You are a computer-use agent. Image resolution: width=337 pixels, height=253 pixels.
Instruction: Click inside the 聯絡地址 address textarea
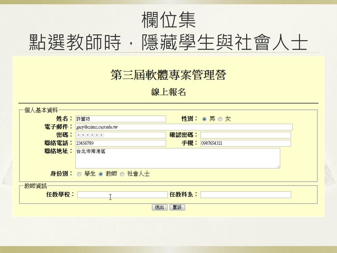pyautogui.click(x=178, y=158)
